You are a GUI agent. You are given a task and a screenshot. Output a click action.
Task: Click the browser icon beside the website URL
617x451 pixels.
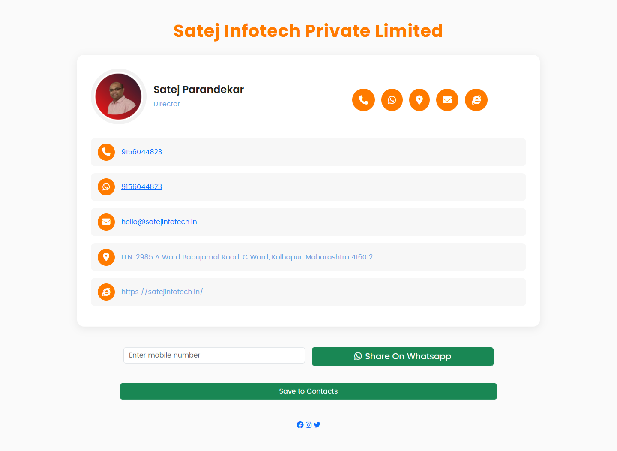[x=106, y=292]
